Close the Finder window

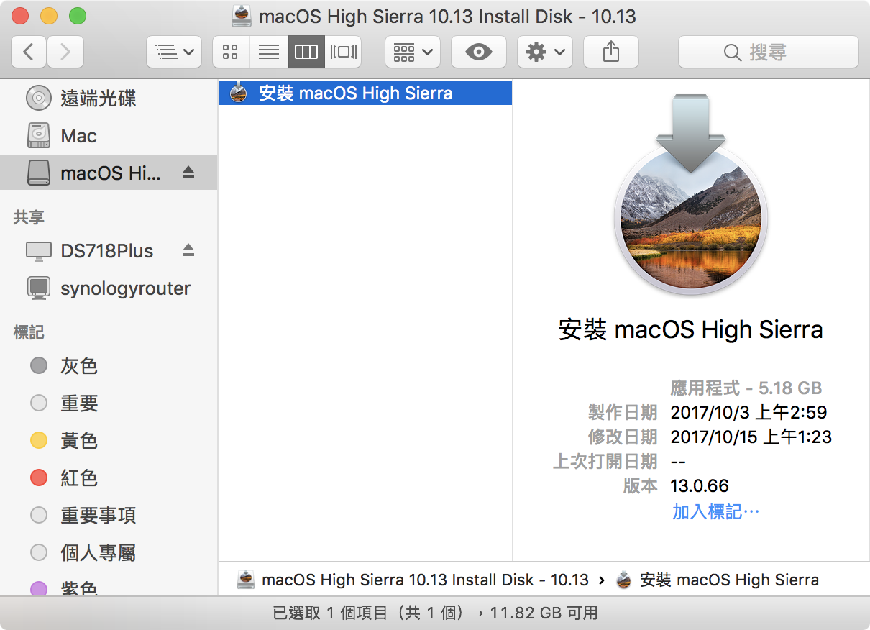click(x=21, y=15)
